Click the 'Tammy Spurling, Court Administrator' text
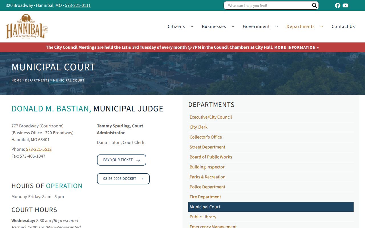Viewport: 365px width, 228px height. click(120, 129)
